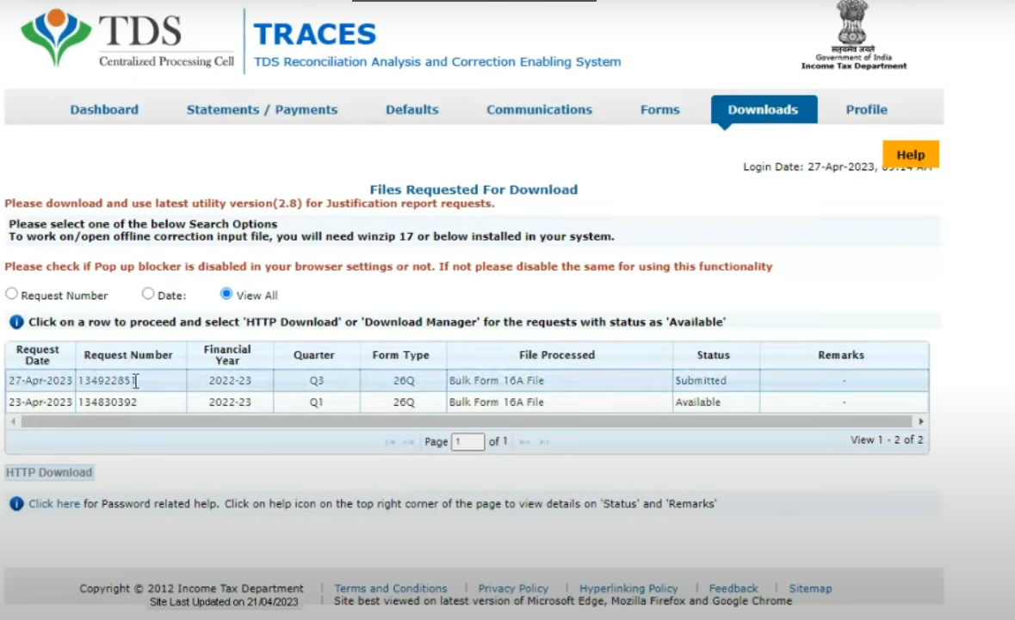The image size is (1015, 620).
Task: Select the Request Number radio option
Action: click(11, 294)
